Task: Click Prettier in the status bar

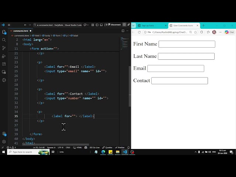Action: tap(120, 147)
